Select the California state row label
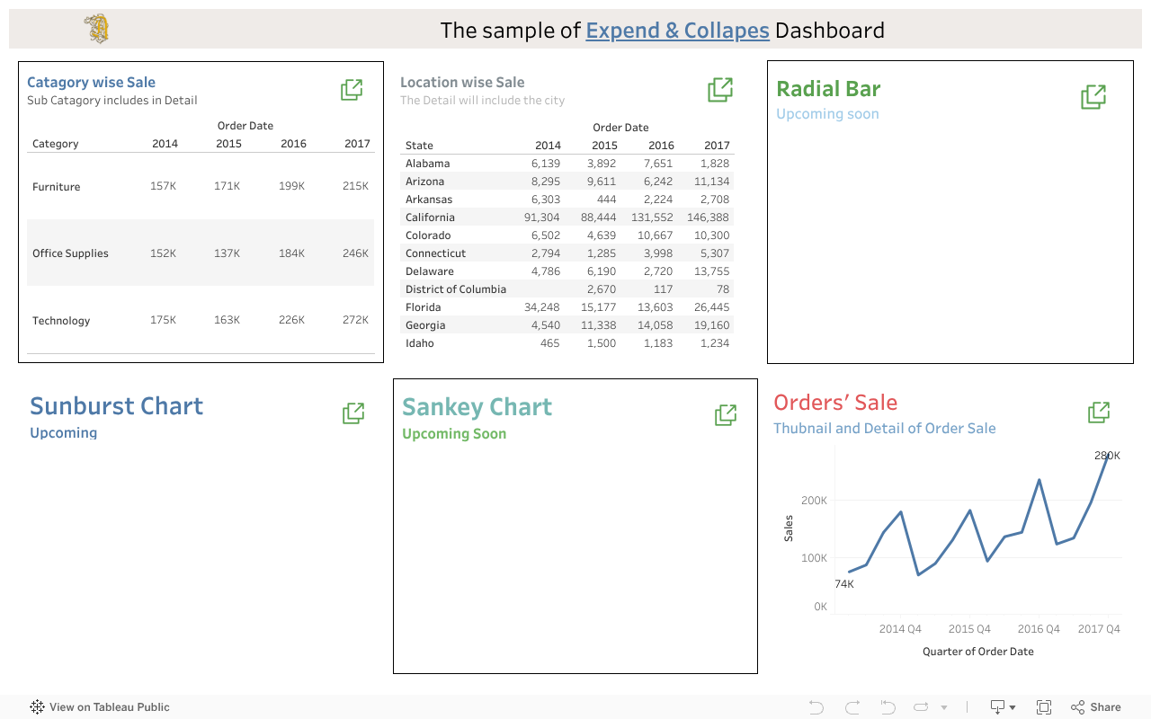Screen dimensions: 1151x719 pyautogui.click(x=430, y=217)
